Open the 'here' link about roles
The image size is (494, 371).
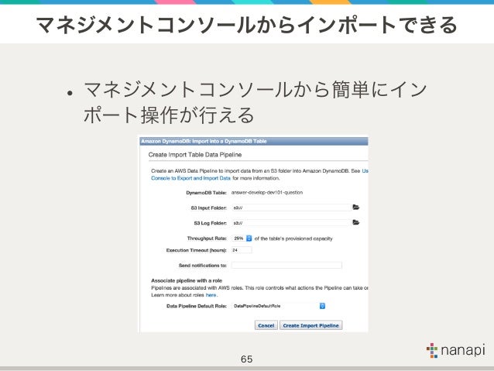[x=211, y=295]
